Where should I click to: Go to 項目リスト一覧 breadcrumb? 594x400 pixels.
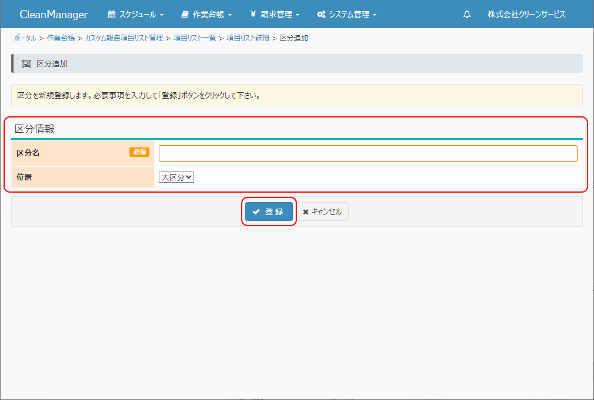tap(195, 38)
